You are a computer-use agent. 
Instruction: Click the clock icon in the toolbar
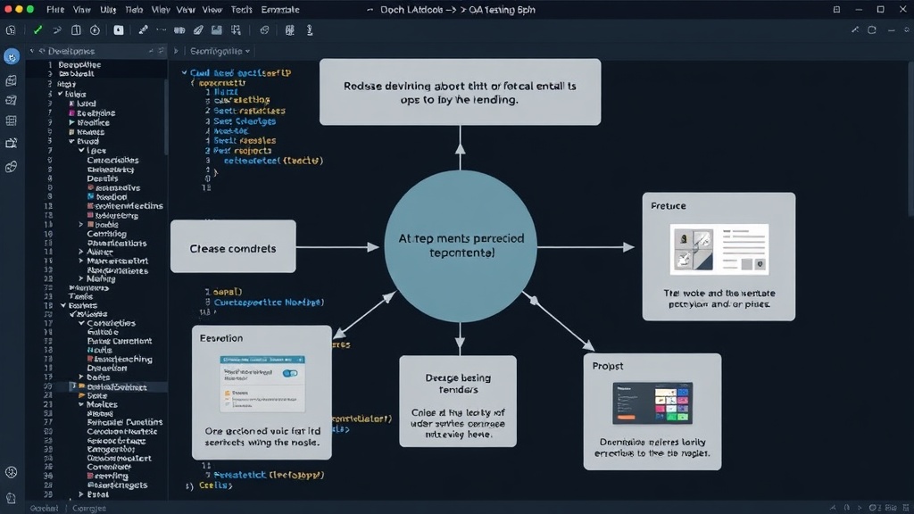pyautogui.click(x=95, y=29)
